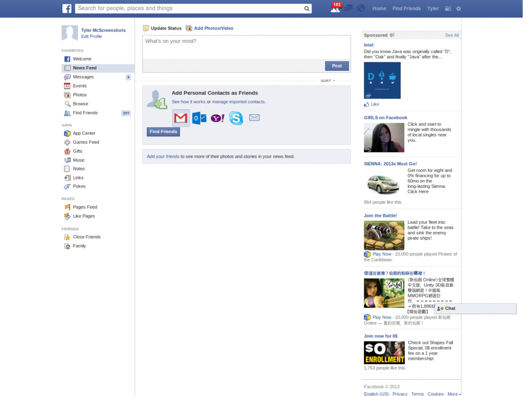The width and height of the screenshot is (528, 396).
Task: Open the Privacy footer link
Action: point(400,394)
